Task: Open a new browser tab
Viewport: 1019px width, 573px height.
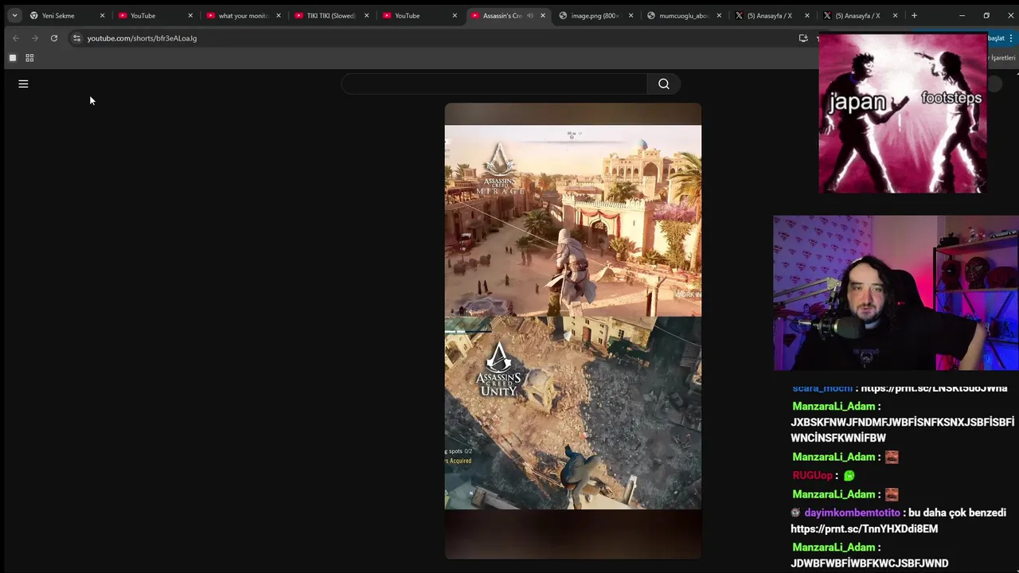Action: (x=914, y=15)
